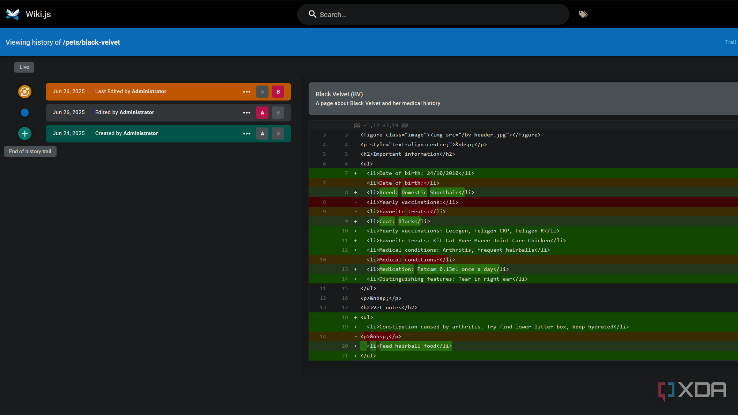This screenshot has width=738, height=415.
Task: Click the orange last-edited timeline icon
Action: tap(25, 92)
